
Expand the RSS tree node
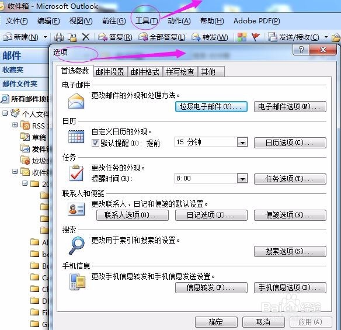click(15, 125)
